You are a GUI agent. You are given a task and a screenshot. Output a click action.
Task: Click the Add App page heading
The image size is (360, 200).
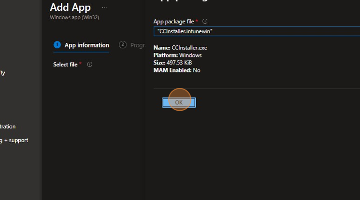point(70,7)
